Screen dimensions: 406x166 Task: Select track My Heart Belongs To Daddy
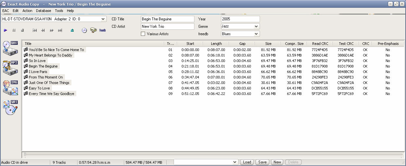click(x=51, y=55)
